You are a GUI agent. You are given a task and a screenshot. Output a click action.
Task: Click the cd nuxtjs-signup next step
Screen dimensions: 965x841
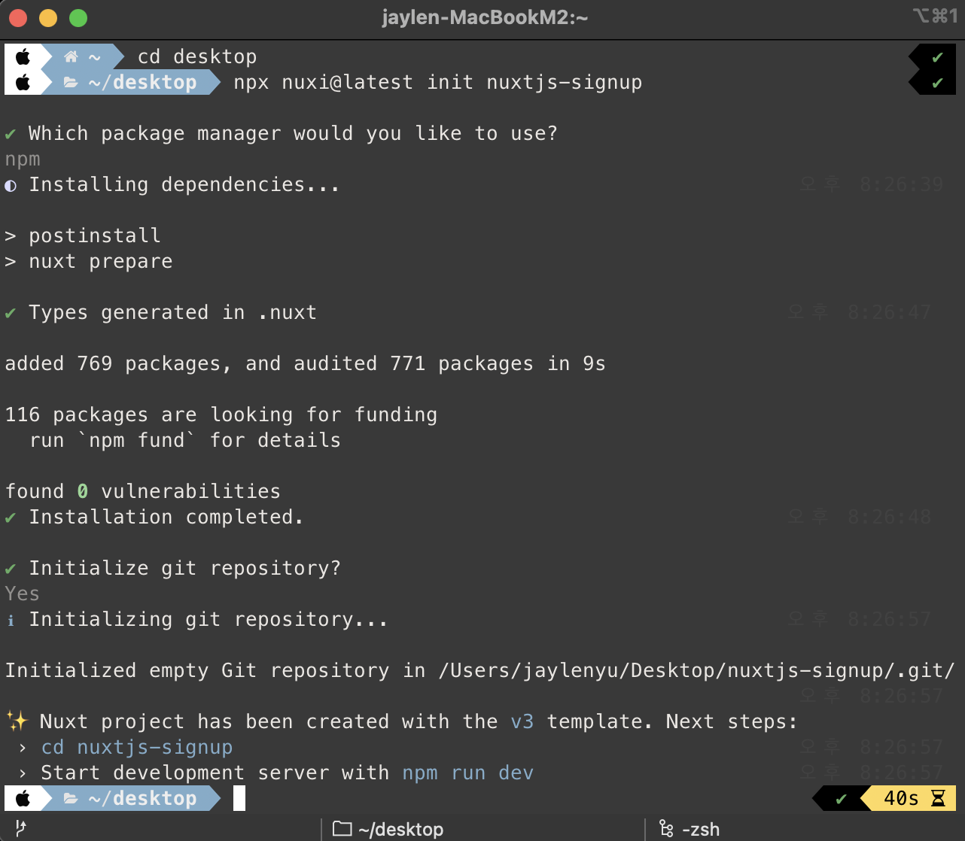pos(137,748)
